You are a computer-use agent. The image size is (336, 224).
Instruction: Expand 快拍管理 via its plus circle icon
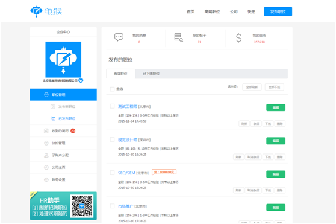[x=46, y=143]
